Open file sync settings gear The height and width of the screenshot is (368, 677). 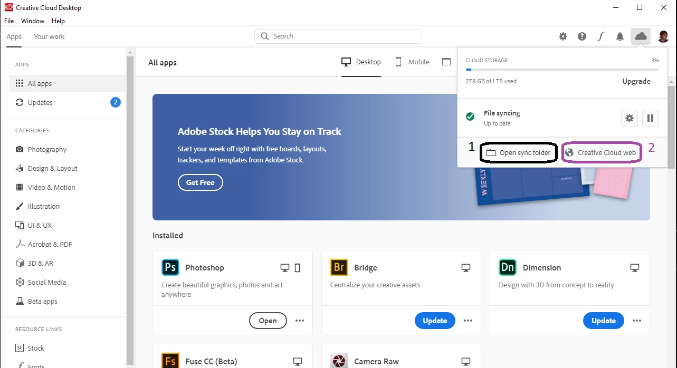click(x=630, y=118)
